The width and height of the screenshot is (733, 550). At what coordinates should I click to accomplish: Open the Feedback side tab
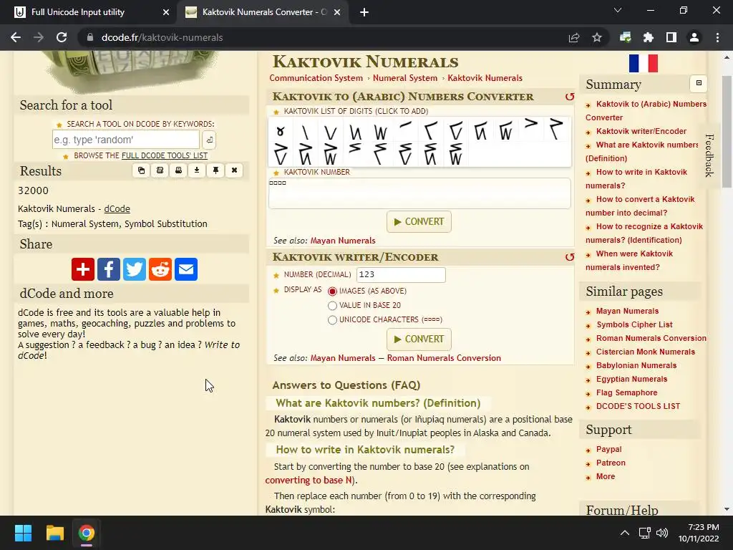pyautogui.click(x=709, y=155)
